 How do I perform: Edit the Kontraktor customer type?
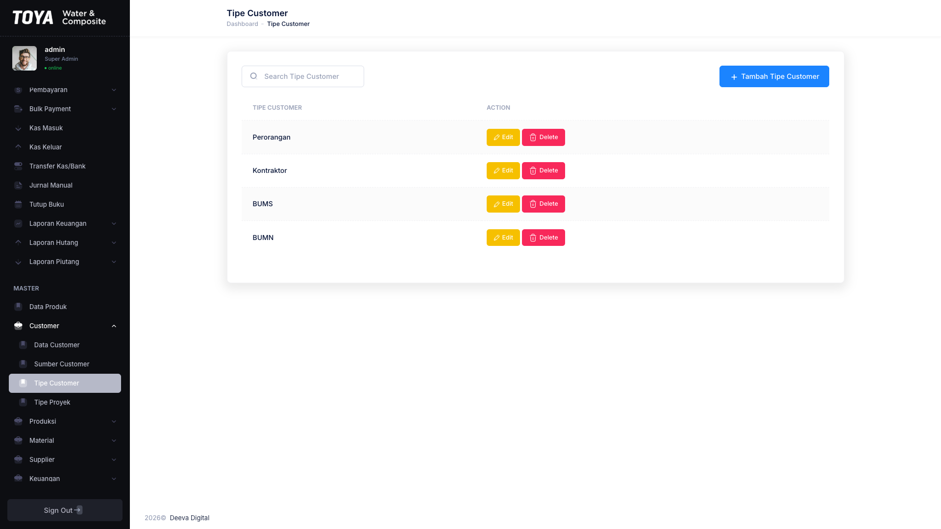[503, 170]
